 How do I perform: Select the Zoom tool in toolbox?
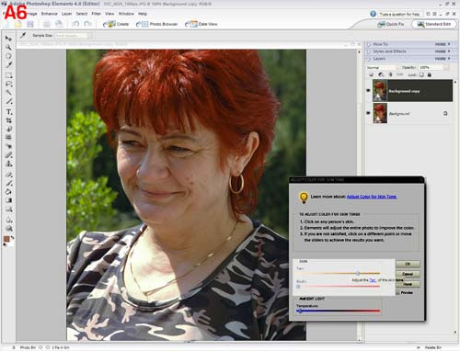[8, 47]
